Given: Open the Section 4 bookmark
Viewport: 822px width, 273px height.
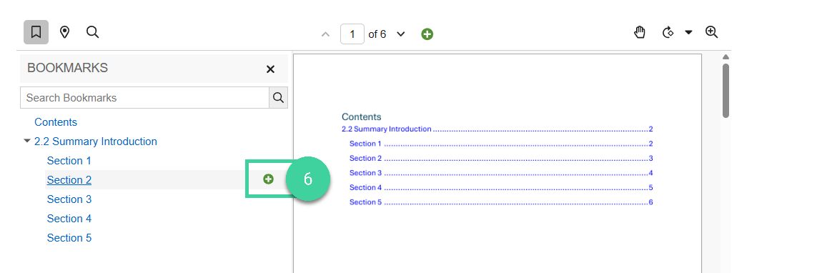Looking at the screenshot, I should 69,219.
